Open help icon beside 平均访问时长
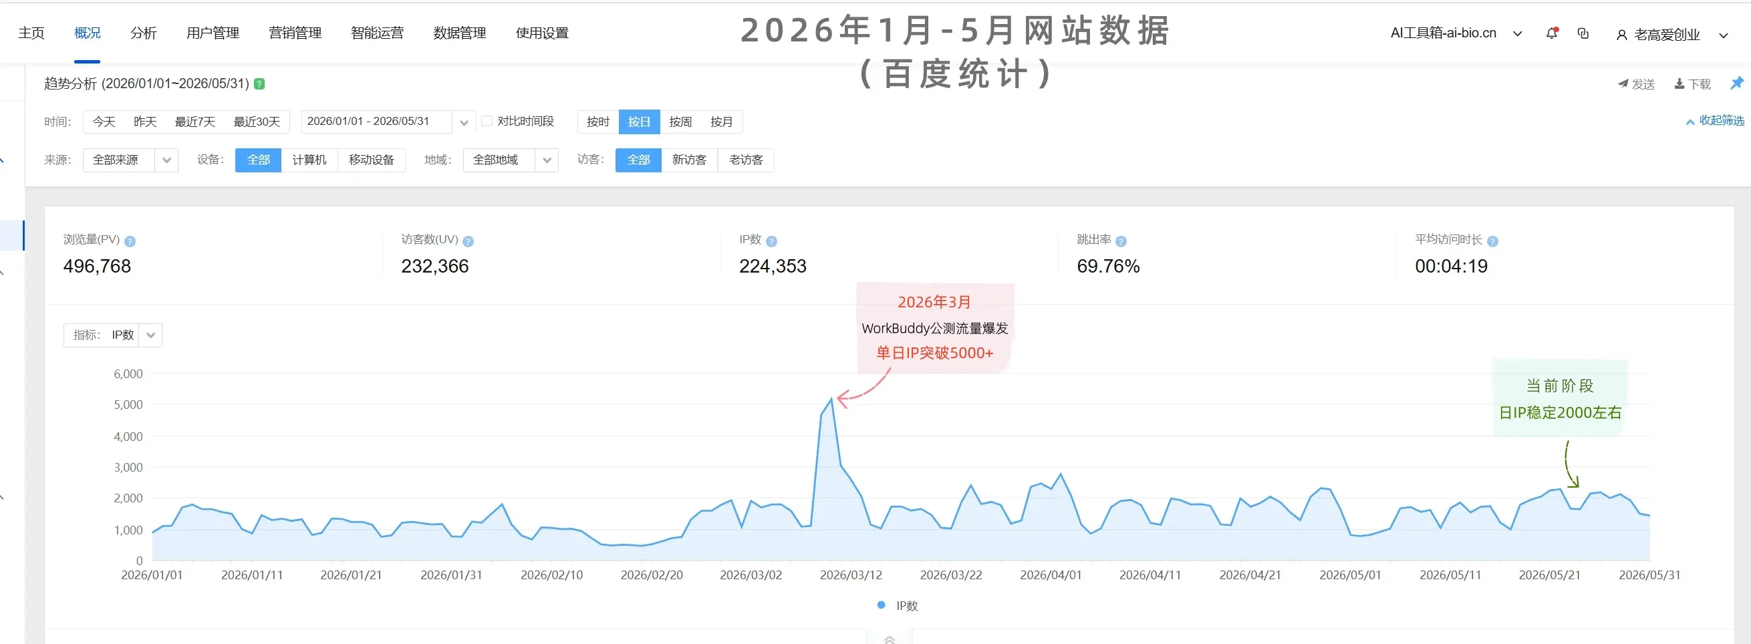The width and height of the screenshot is (1751, 644). [x=1493, y=241]
